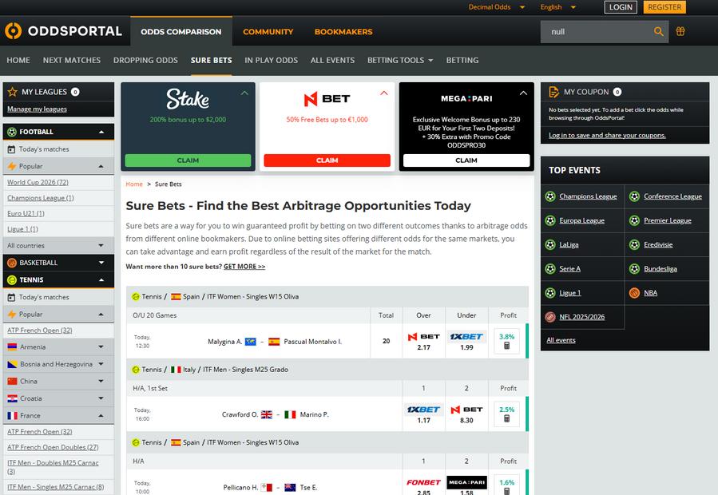Click the search magnifier icon
The height and width of the screenshot is (495, 718).
[x=658, y=32]
